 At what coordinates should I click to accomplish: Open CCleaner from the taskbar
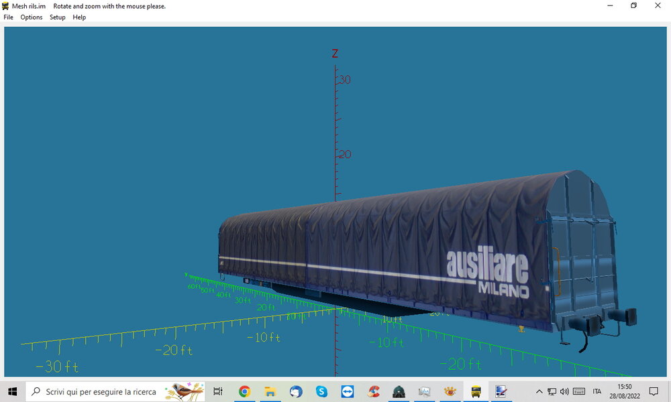click(373, 391)
